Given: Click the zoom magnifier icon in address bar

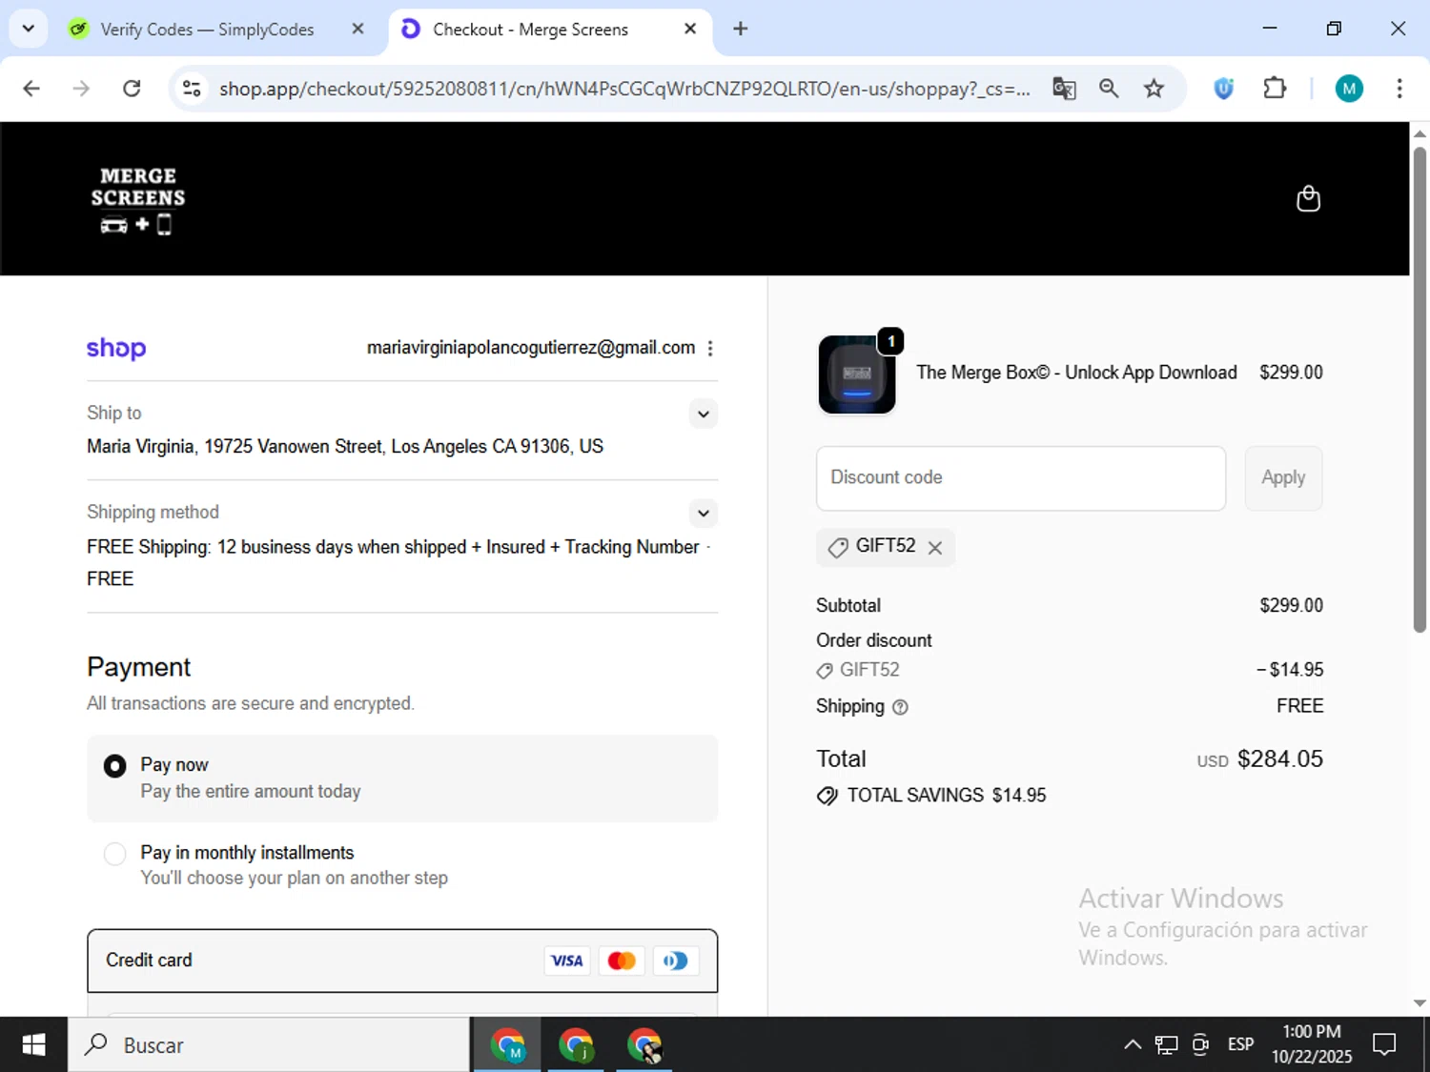Looking at the screenshot, I should click(1109, 89).
